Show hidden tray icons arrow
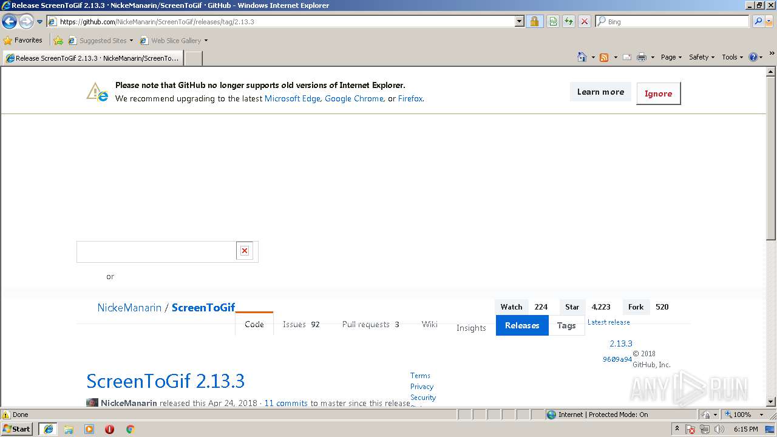Image resolution: width=777 pixels, height=437 pixels. point(677,429)
